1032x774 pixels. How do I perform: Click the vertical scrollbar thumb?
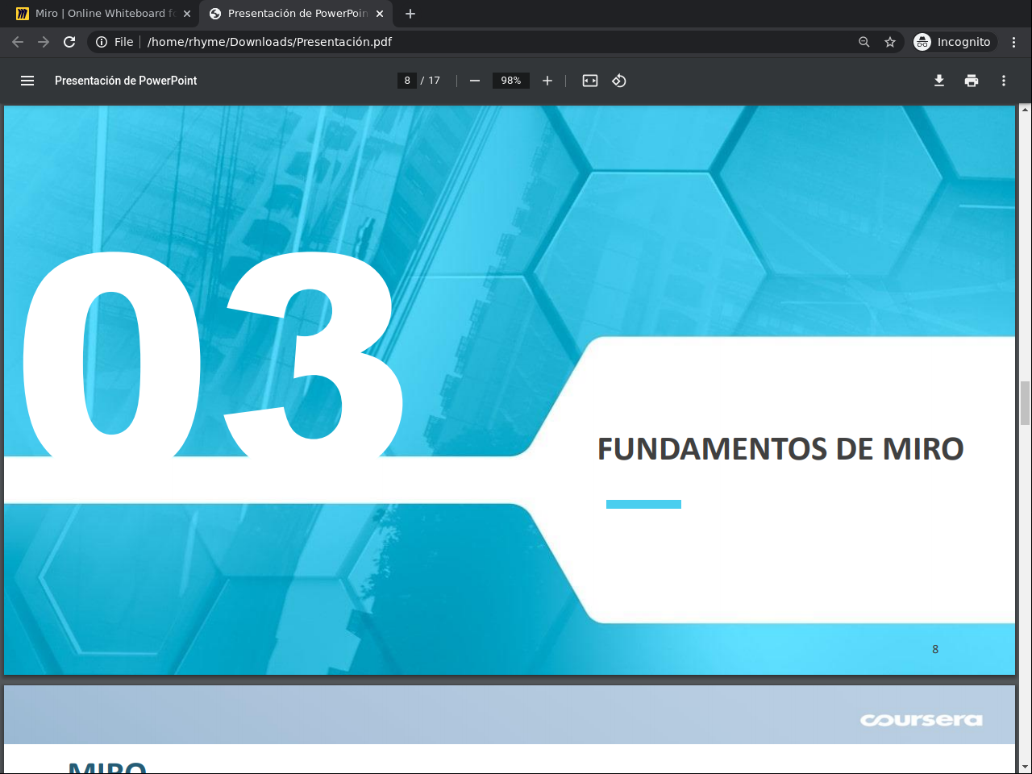pyautogui.click(x=1026, y=403)
